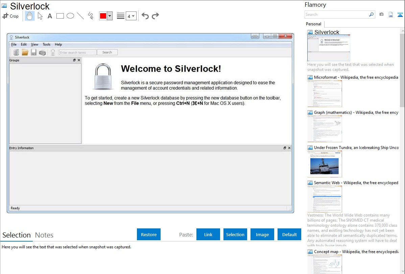Select the arrow pointer tool
405x274 pixels.
point(40,16)
